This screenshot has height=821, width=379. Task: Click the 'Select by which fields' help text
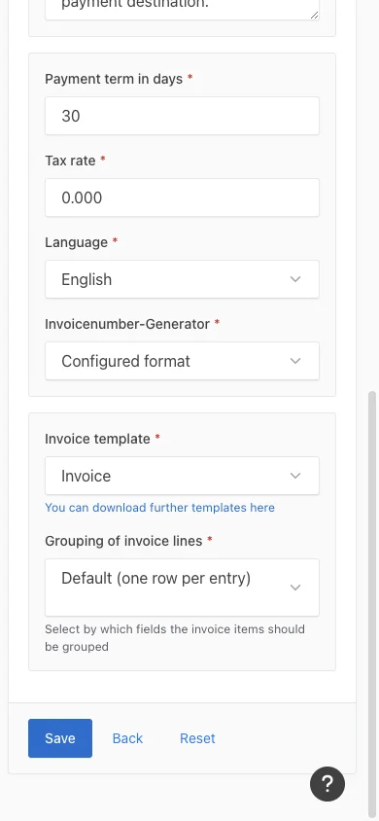175,638
